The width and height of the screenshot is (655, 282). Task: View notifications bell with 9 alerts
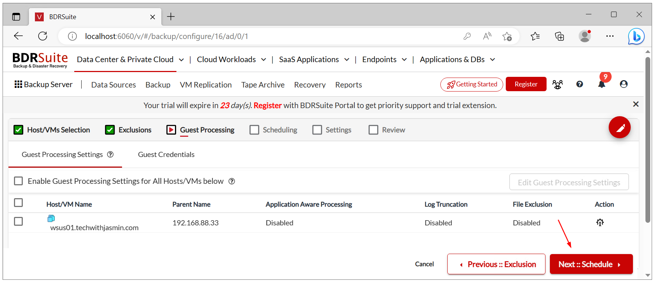602,84
